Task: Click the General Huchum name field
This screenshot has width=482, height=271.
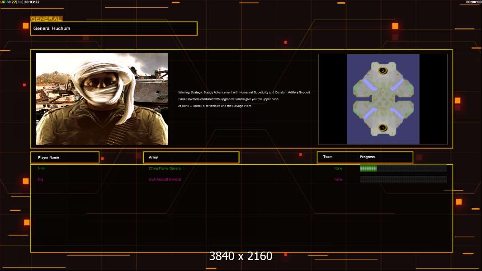Action: pyautogui.click(x=114, y=28)
